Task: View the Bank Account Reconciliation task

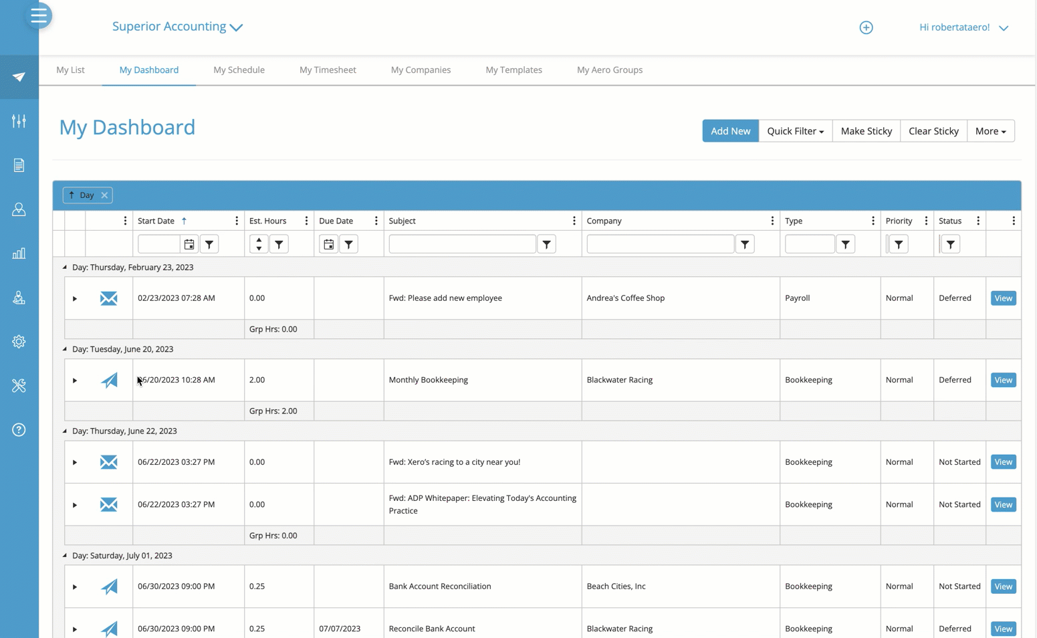Action: (1003, 587)
